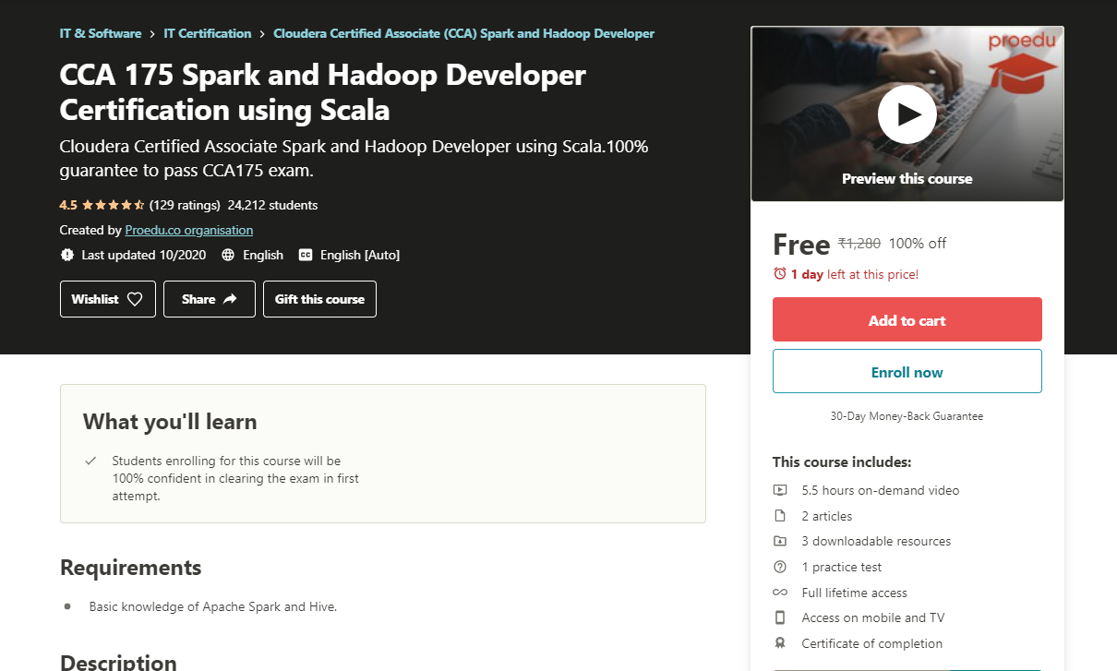Click the infinity lifetime access icon

pos(780,593)
